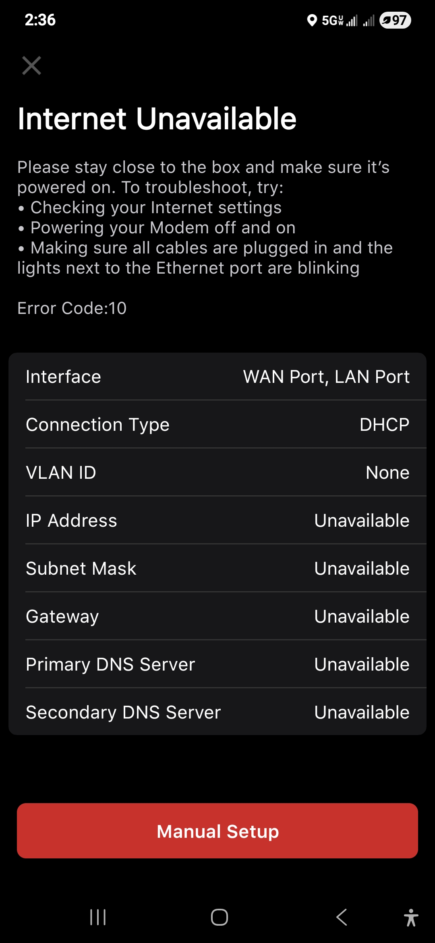Tap the Manual Setup button
This screenshot has height=943, width=435.
coord(217,831)
